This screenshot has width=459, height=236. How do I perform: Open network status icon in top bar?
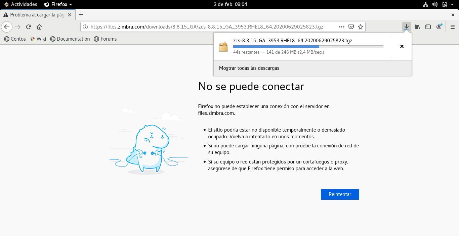click(425, 4)
